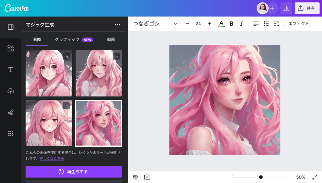Open the cloud uploads sidebar icon
Image resolution: width=322 pixels, height=183 pixels.
pyautogui.click(x=11, y=91)
